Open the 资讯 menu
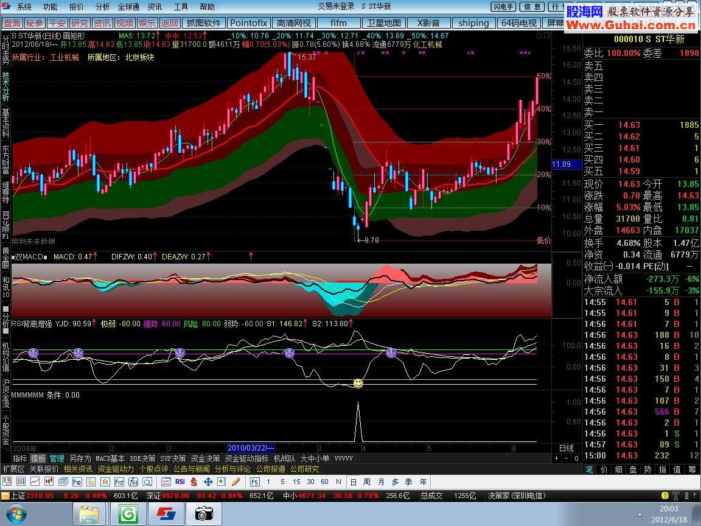701x526 pixels. [x=155, y=7]
